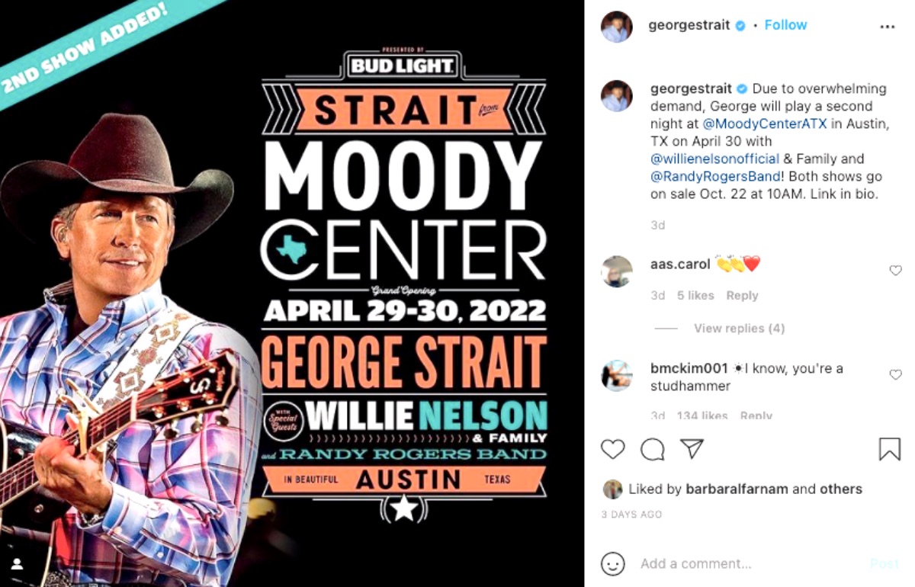The height and width of the screenshot is (587, 915).
Task: Like the post with heart icon
Action: [x=613, y=449]
